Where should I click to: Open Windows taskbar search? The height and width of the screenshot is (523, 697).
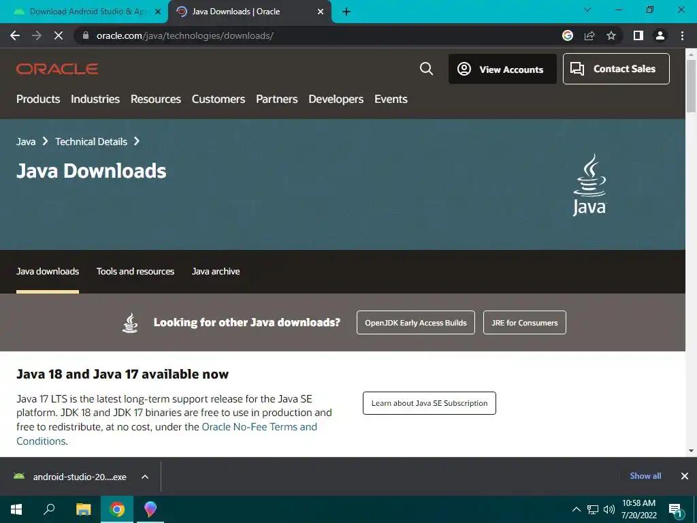pyautogui.click(x=49, y=509)
